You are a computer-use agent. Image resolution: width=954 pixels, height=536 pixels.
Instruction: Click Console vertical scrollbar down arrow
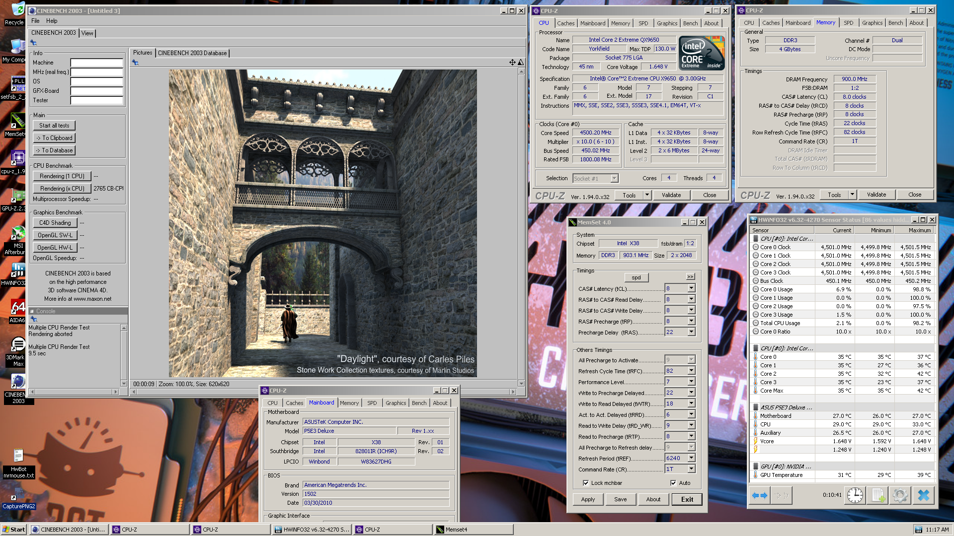pyautogui.click(x=124, y=383)
